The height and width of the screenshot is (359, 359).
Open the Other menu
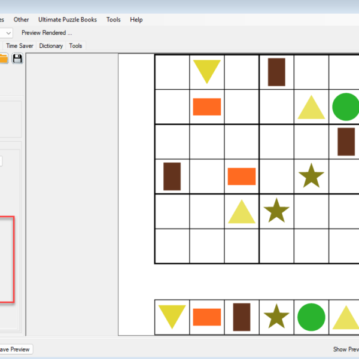(x=22, y=20)
